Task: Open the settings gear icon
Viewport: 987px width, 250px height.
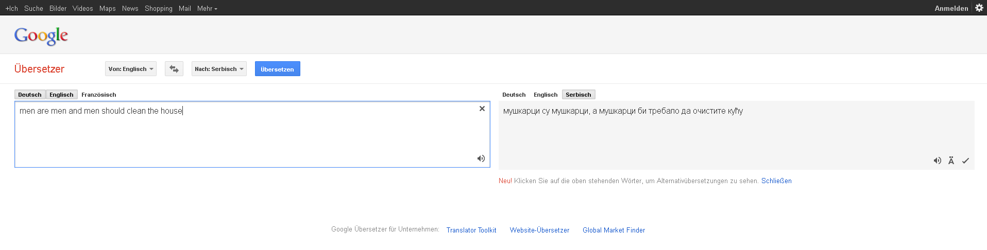Action: coord(979,8)
